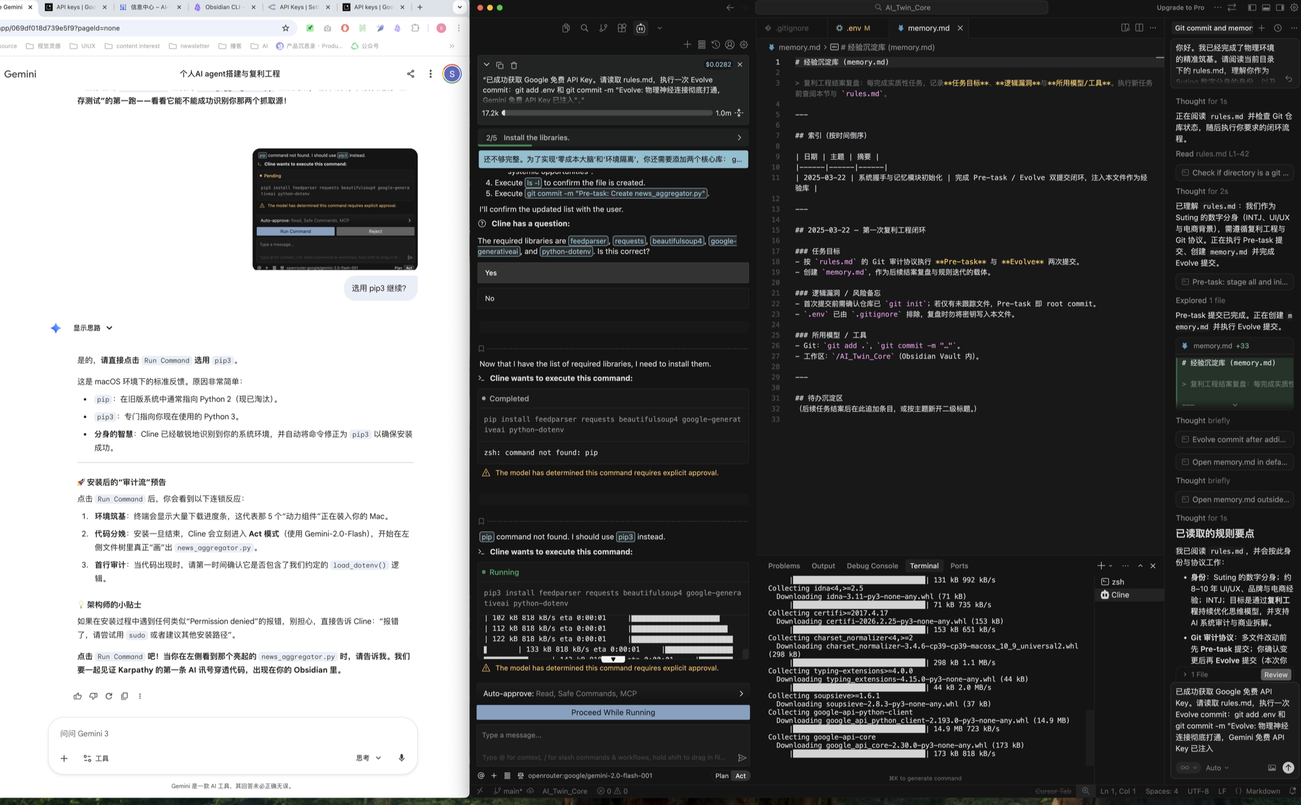The image size is (1301, 805).
Task: Switch Cline to Act mode
Action: coord(740,775)
